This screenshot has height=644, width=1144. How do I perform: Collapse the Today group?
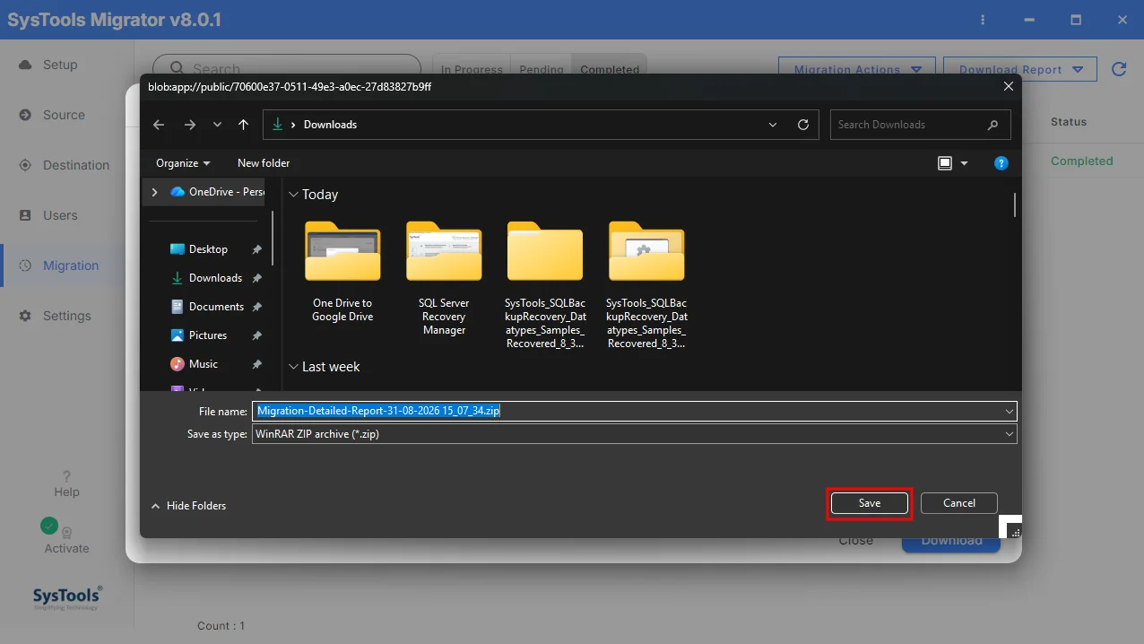293,195
